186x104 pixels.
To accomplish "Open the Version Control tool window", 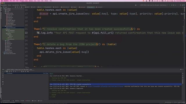I will point(6,101).
